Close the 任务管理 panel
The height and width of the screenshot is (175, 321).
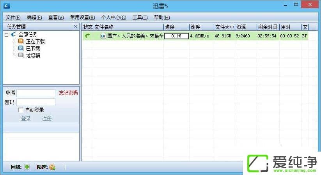[76, 27]
